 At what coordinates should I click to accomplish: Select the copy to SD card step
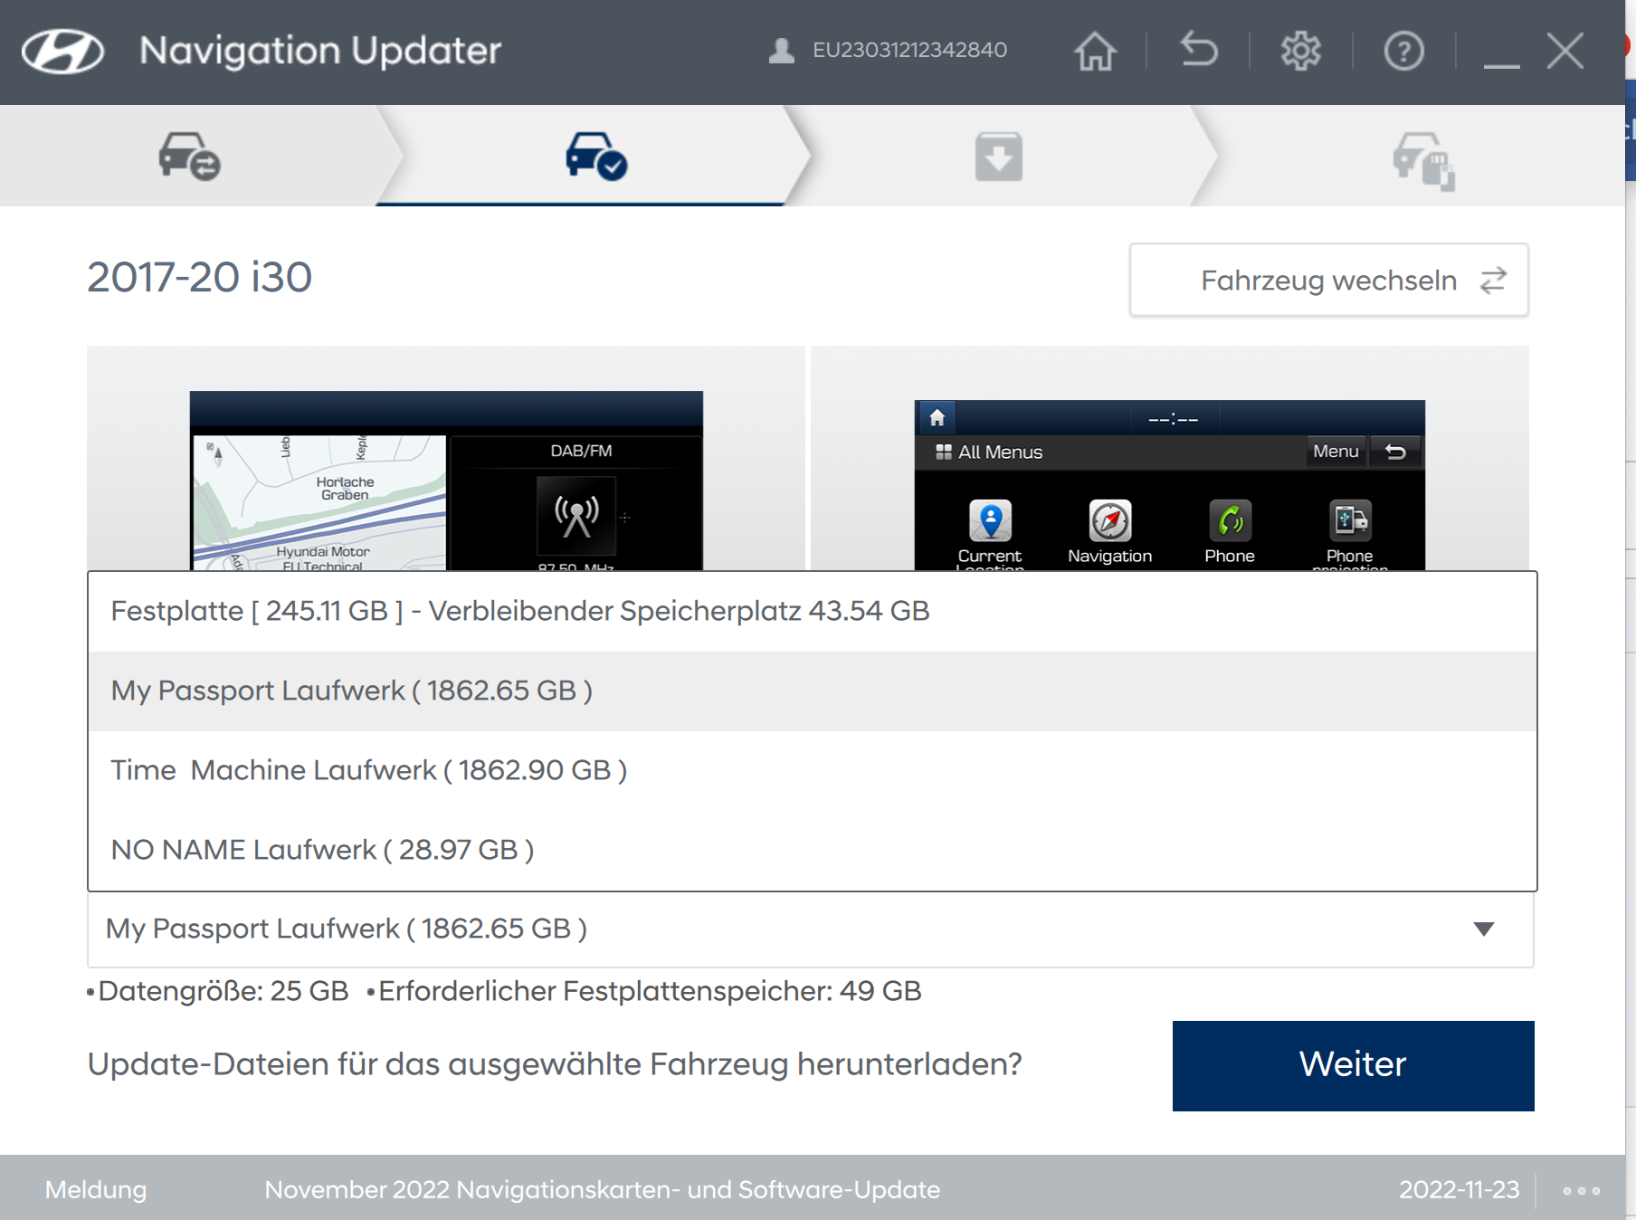click(x=1423, y=160)
